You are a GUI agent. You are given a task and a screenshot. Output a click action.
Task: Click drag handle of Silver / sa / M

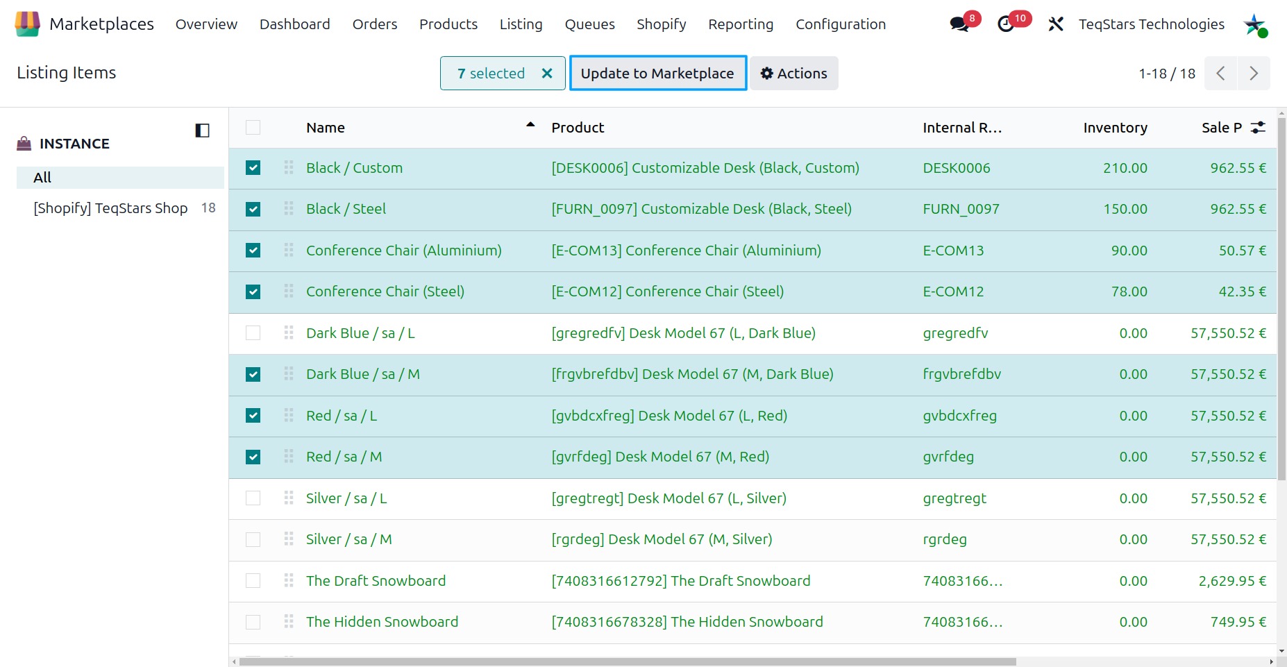point(289,539)
